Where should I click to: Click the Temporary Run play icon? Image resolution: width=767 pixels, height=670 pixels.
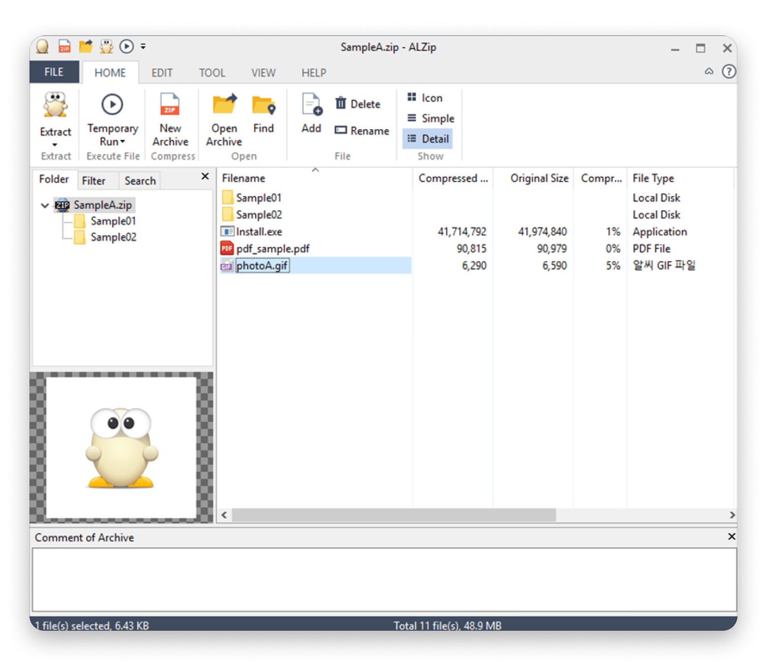click(x=112, y=105)
